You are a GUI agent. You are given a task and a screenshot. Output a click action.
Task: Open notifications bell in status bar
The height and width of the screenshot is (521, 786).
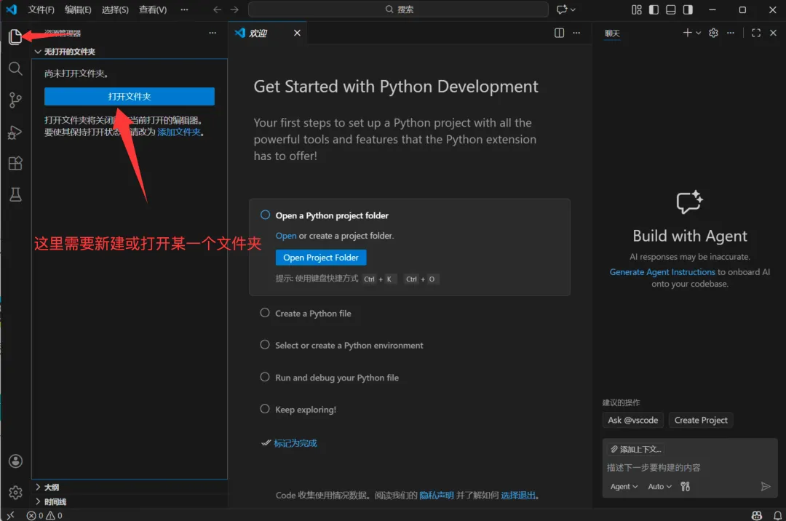point(777,515)
